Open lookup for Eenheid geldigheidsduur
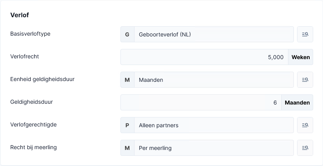Screen dimensions: 323x166 pyautogui.click(x=305, y=80)
